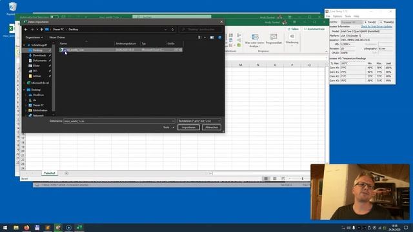Create a folder with Neuer Ordner
The height and width of the screenshot is (232, 413).
(57, 37)
